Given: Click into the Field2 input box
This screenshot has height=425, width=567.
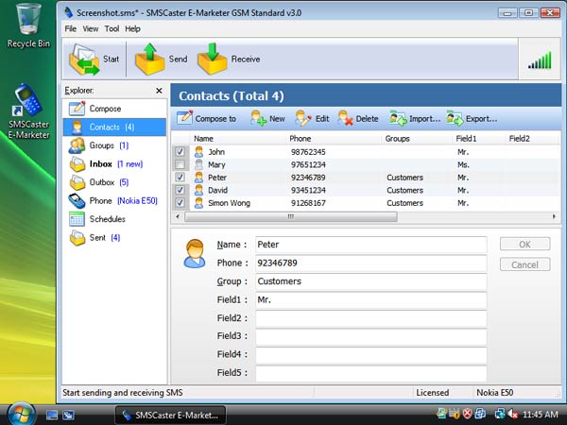Looking at the screenshot, I should coord(370,318).
